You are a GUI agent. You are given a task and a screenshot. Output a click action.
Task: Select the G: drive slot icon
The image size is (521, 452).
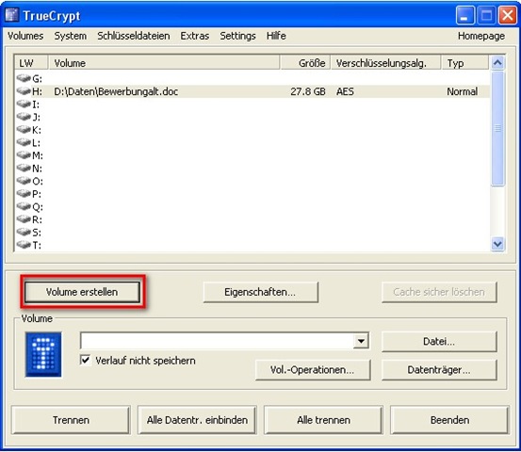point(24,78)
